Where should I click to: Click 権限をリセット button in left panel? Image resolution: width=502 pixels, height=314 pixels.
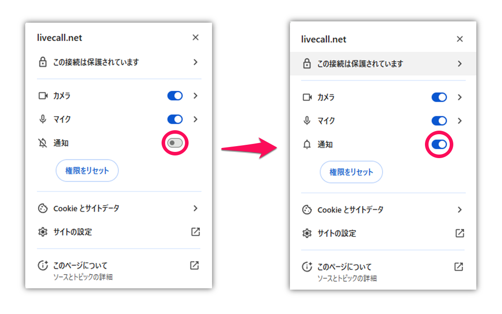tap(87, 171)
